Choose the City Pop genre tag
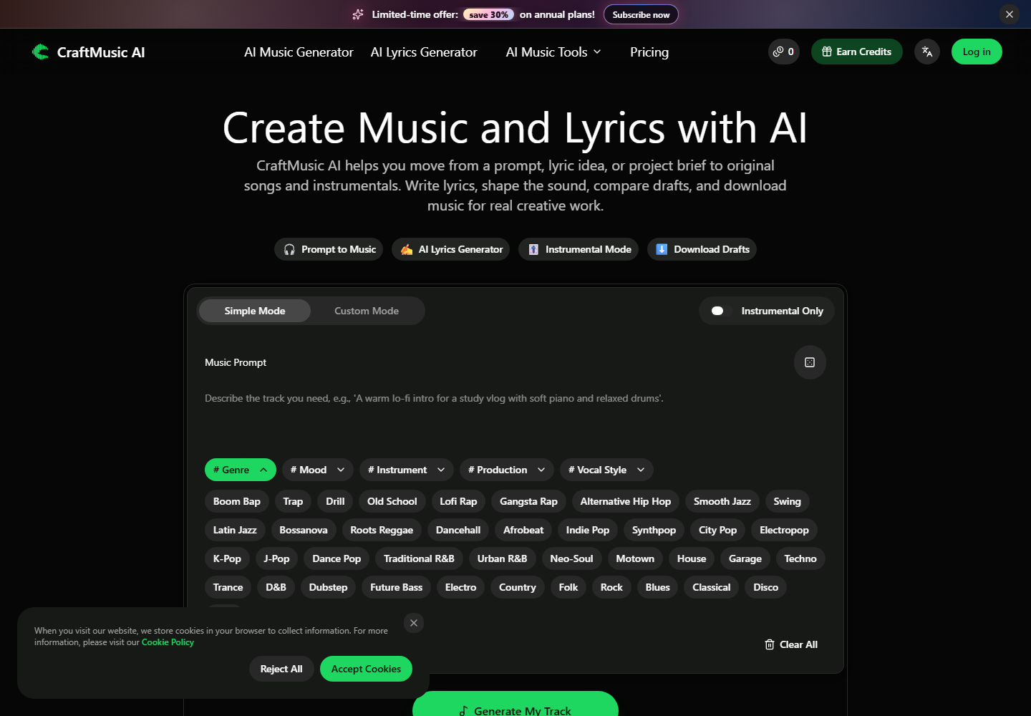The height and width of the screenshot is (716, 1031). [718, 530]
